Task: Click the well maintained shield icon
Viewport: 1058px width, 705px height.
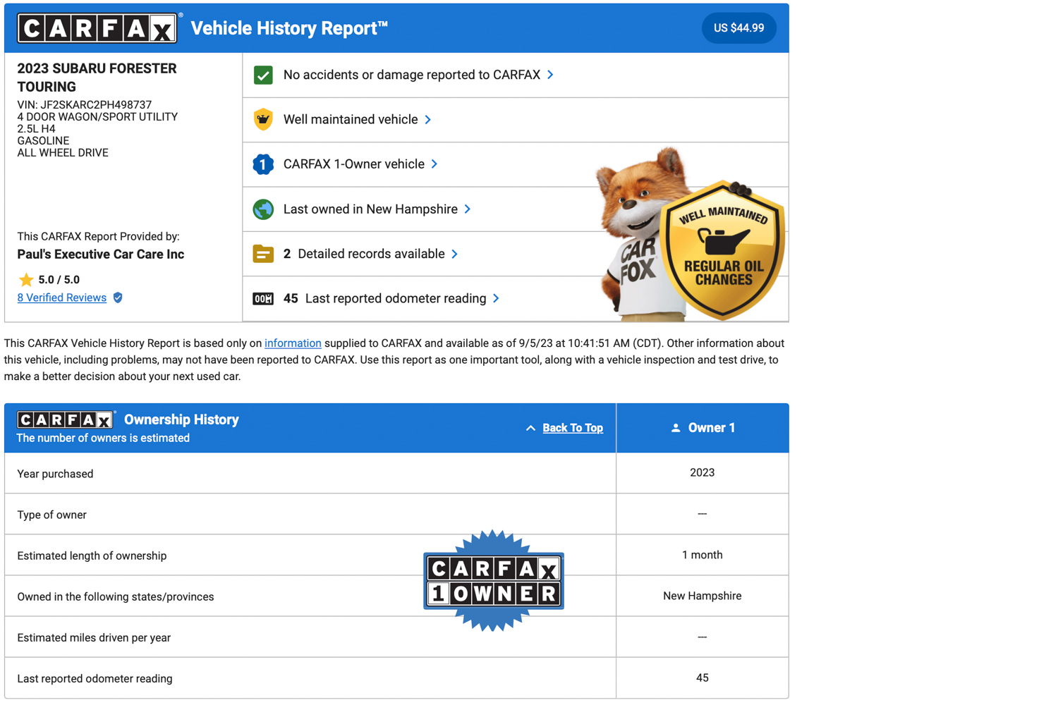Action: click(x=263, y=119)
